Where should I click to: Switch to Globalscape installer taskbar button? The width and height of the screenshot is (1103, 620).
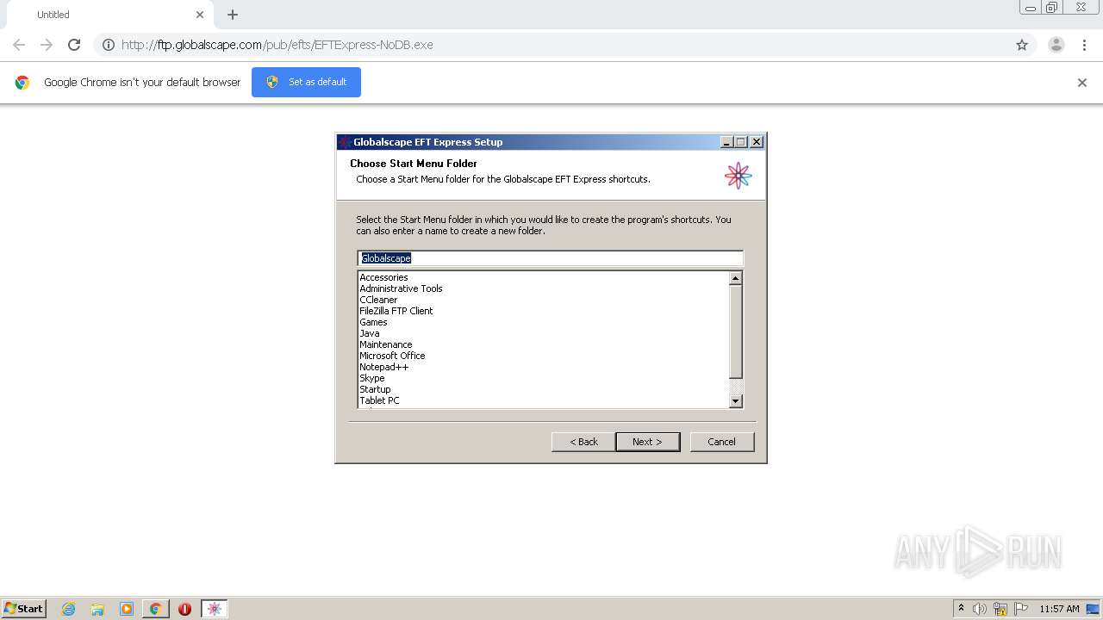coord(215,609)
